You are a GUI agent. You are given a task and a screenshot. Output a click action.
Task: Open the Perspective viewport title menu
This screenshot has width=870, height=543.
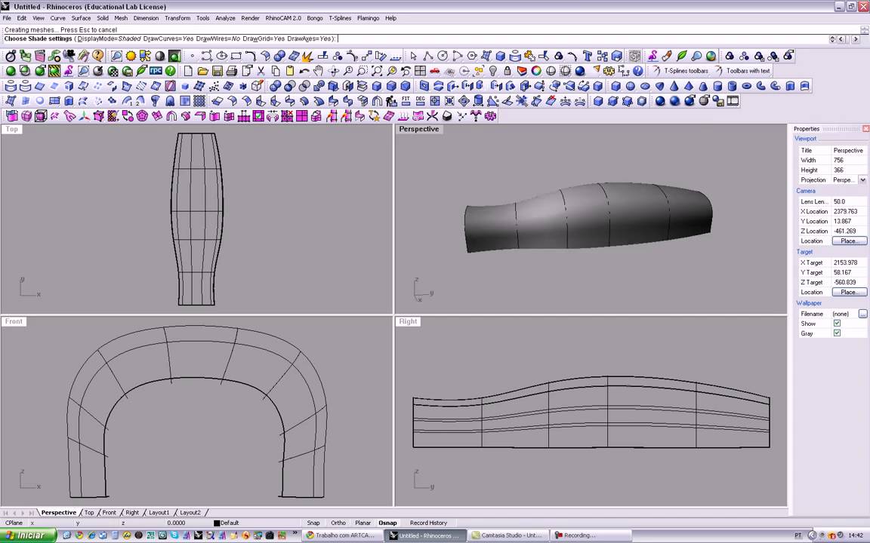pos(419,129)
